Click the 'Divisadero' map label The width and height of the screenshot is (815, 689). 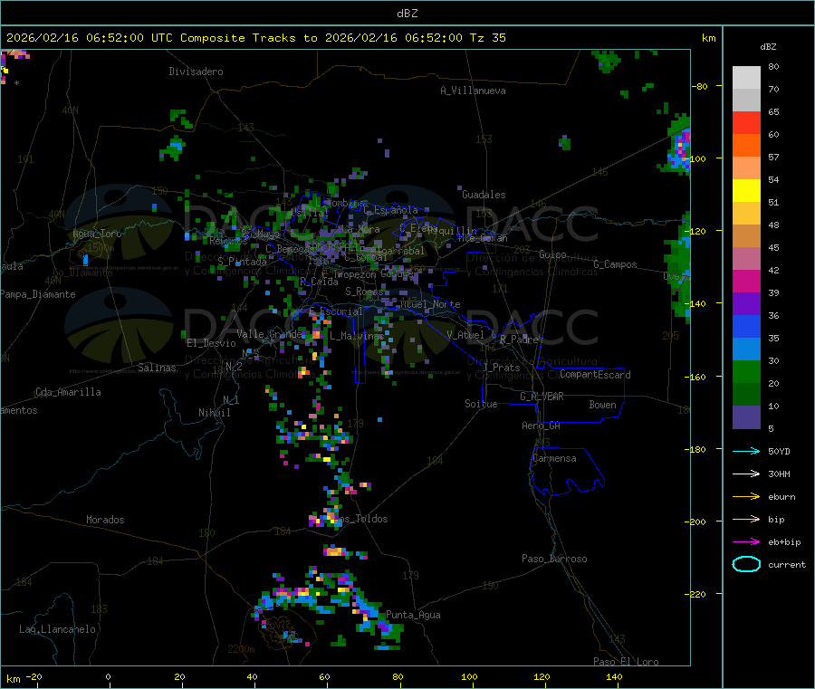pos(196,72)
